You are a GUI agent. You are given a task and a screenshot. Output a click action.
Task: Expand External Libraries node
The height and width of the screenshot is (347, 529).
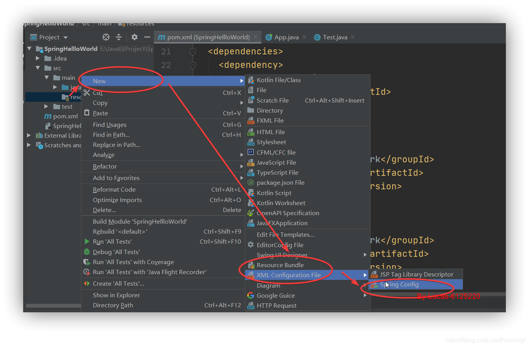click(29, 135)
